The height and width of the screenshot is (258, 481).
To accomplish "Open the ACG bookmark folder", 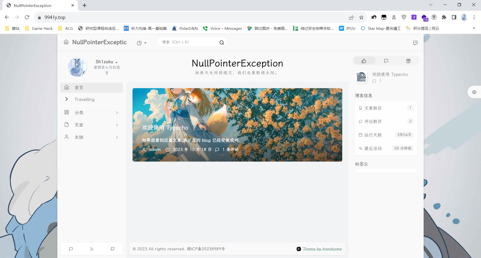I will [65, 28].
